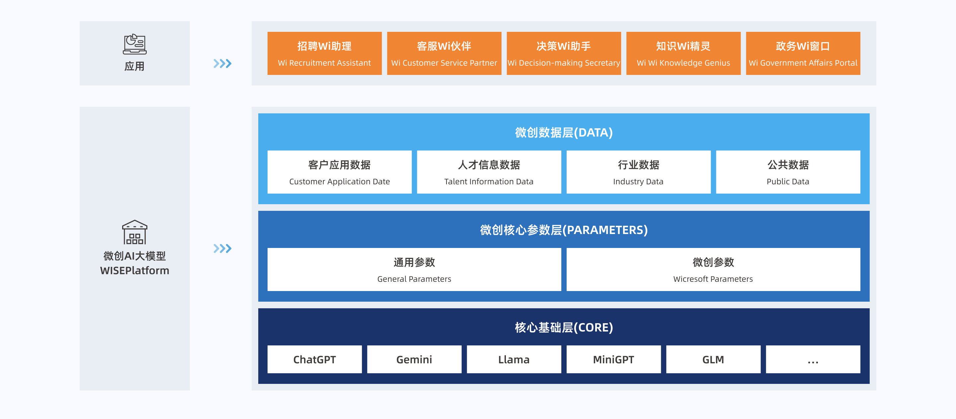The image size is (956, 419).
Task: Click the Public Data box
Action: [788, 172]
